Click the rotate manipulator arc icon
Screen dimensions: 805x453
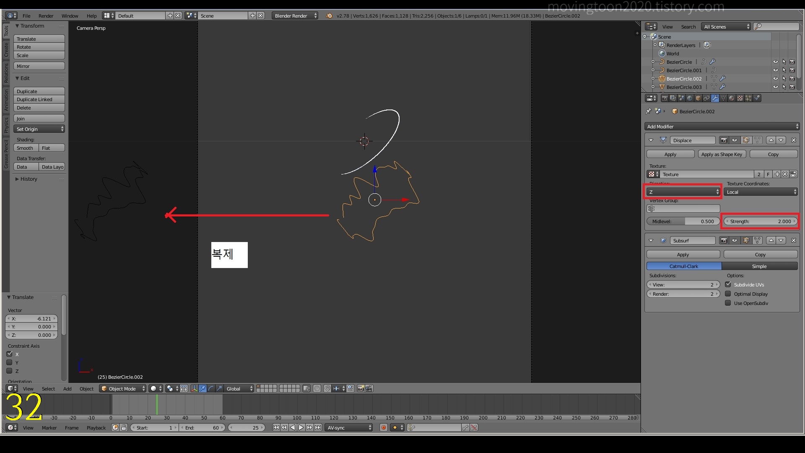(211, 388)
